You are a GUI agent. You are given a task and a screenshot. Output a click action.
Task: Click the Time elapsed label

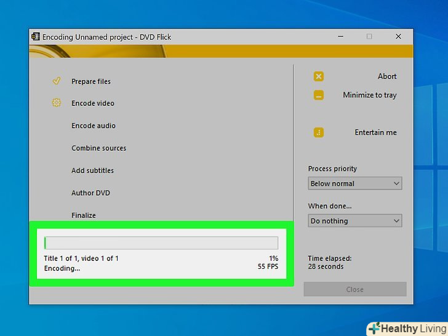[x=330, y=258]
